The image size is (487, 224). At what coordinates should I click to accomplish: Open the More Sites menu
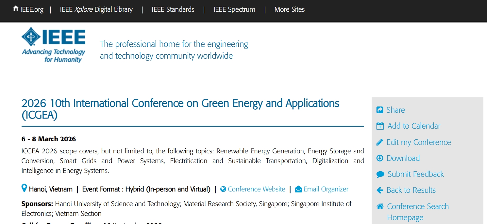click(x=289, y=9)
